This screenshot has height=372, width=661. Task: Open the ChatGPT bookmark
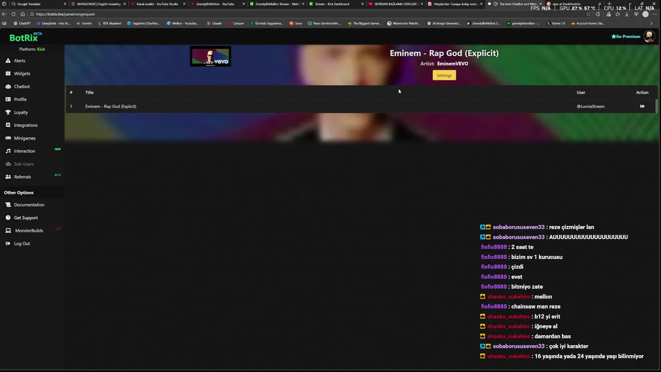coord(22,23)
